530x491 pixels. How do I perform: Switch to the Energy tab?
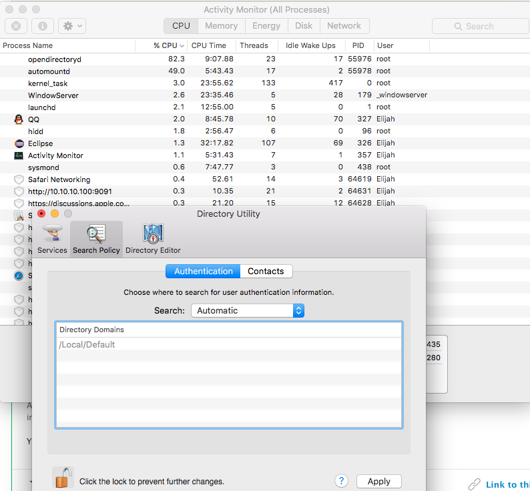266,25
